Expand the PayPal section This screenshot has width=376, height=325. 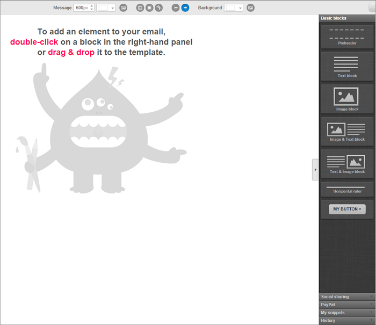pos(347,305)
